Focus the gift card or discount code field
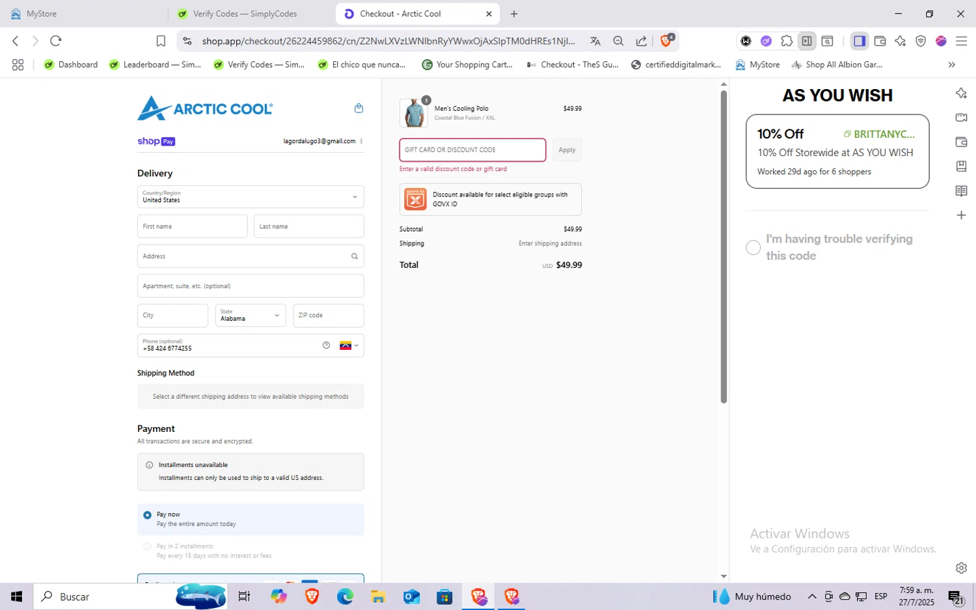 tap(472, 150)
